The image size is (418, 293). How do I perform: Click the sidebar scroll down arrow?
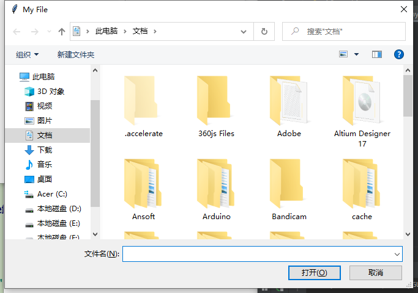95,234
